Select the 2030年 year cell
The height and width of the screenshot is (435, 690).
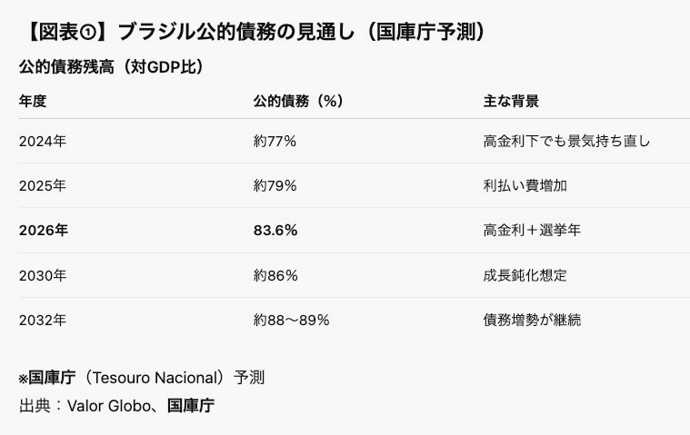click(x=43, y=274)
